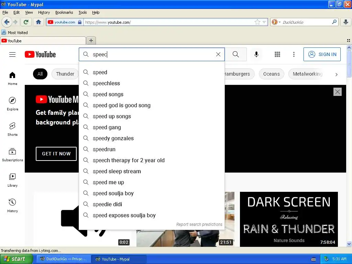This screenshot has width=352, height=264.
Task: Clear the search box with the X icon
Action: click(218, 54)
